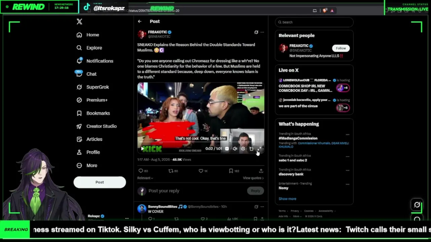Like the SonnySoundBites reply
The width and height of the screenshot is (431, 242).
click(x=203, y=219)
